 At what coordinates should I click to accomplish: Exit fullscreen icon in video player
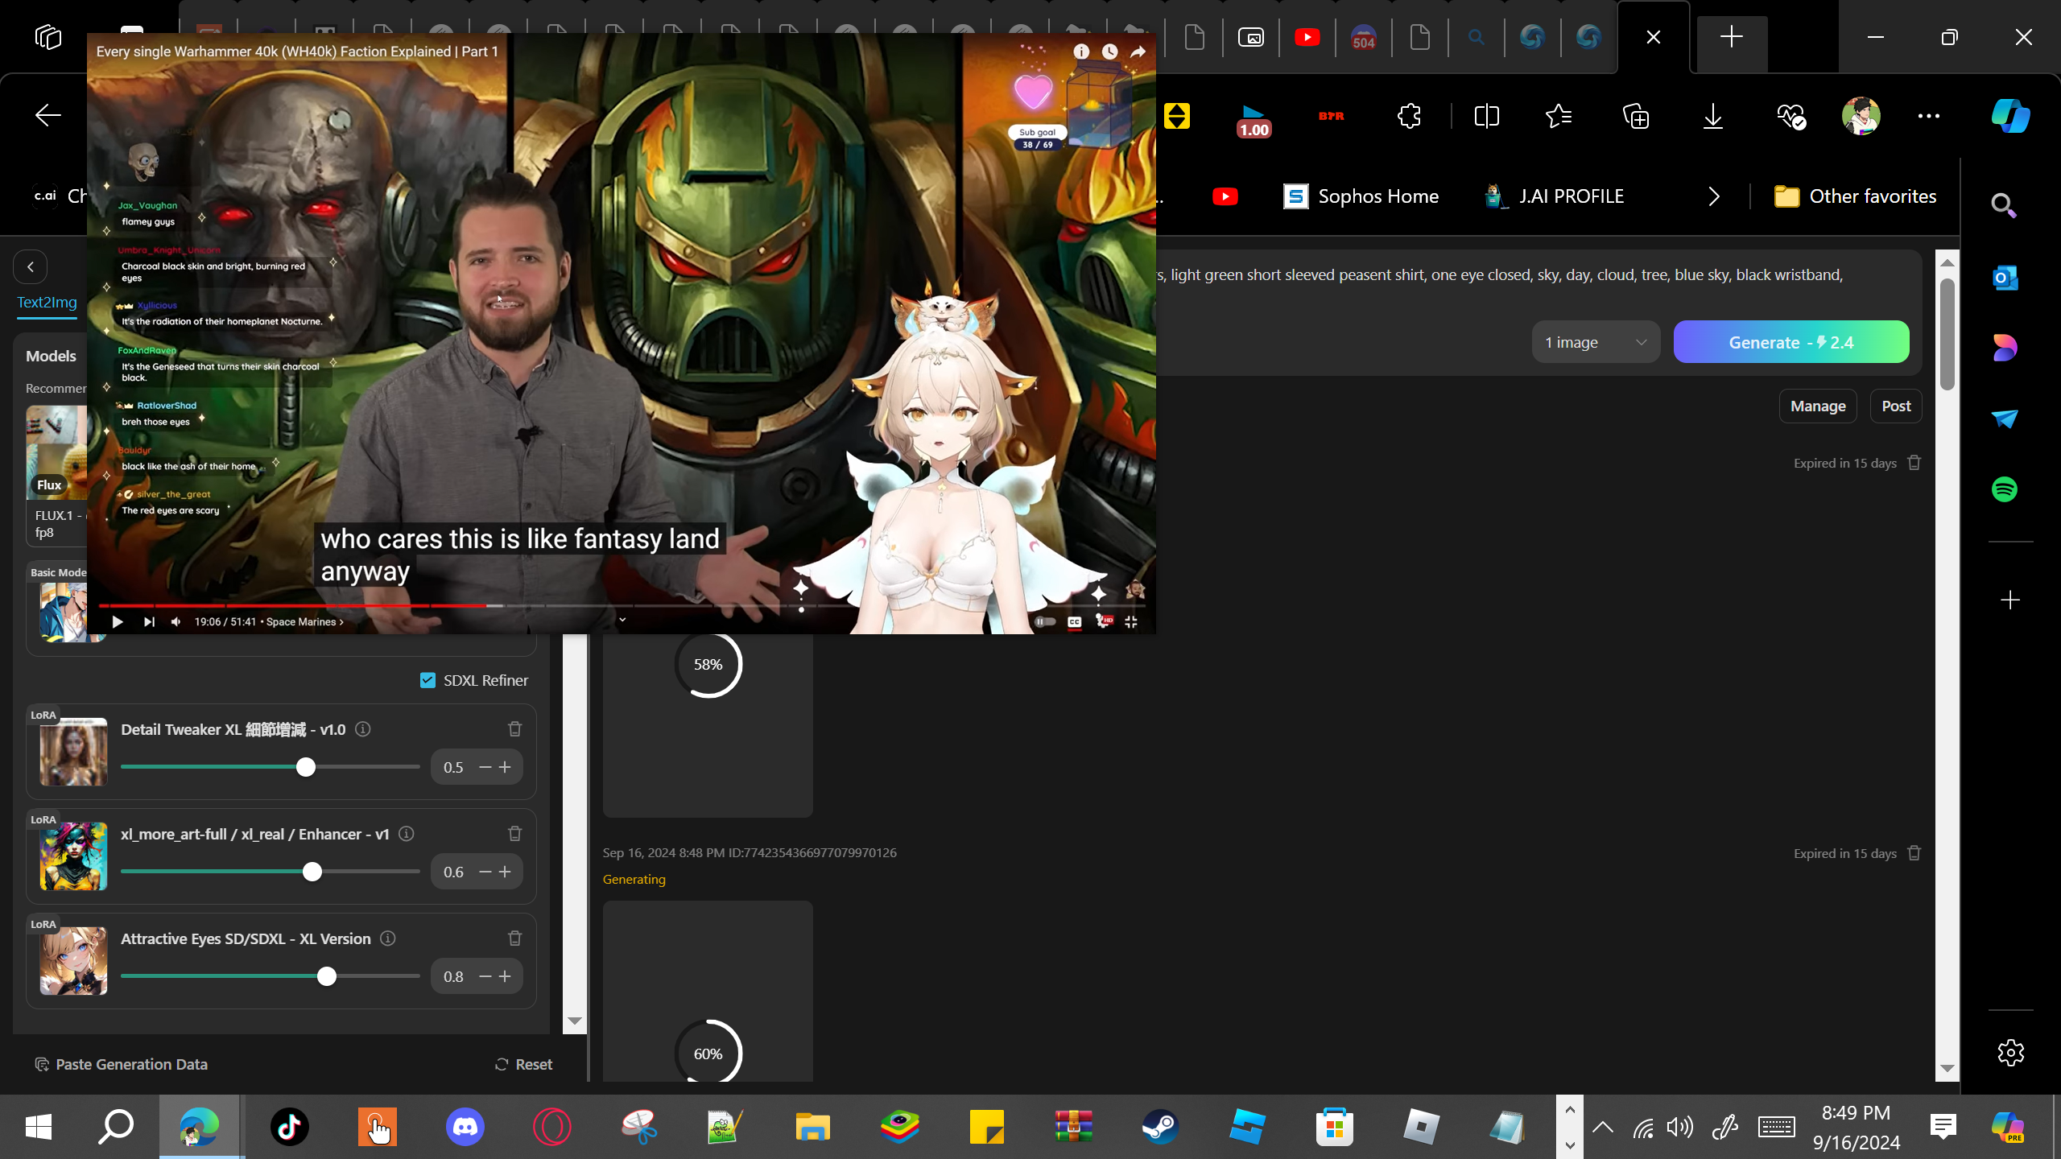(x=1131, y=621)
